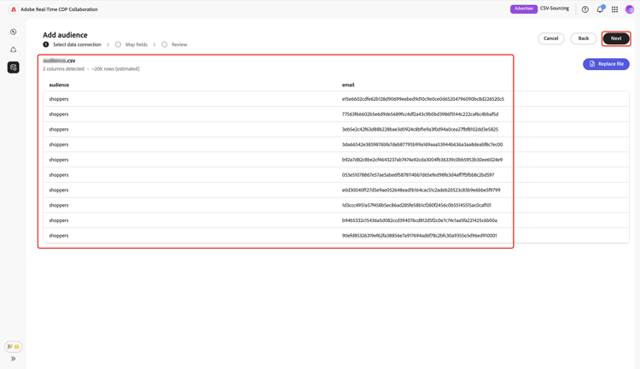
Task: Click the email hash starting 3da66542
Action: point(422,144)
